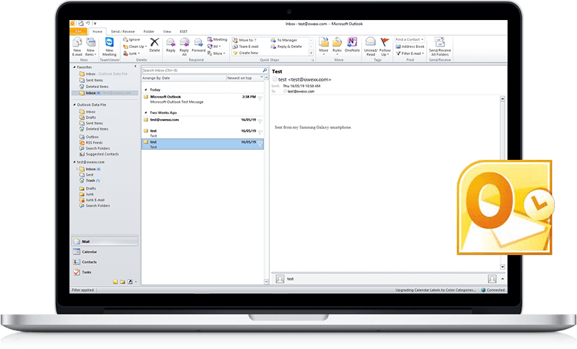This screenshot has height=349, width=577.
Task: Run the To Manager quick step
Action: click(x=284, y=40)
